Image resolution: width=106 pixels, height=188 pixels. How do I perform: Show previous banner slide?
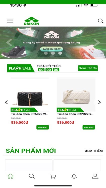click(9, 42)
